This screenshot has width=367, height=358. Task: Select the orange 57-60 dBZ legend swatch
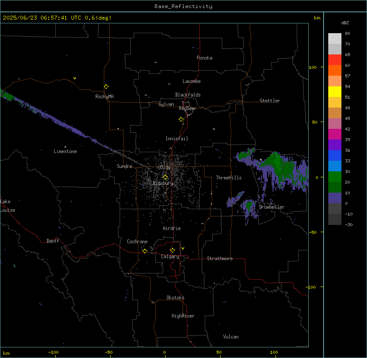tap(335, 70)
